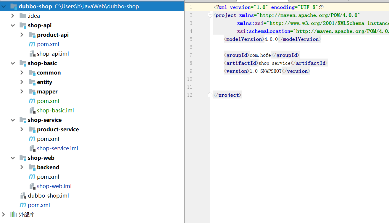The height and width of the screenshot is (223, 389).
Task: Click the product-api module folder icon
Action: [32, 35]
